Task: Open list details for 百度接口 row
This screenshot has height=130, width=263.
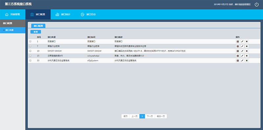Action: pyautogui.click(x=237, y=41)
